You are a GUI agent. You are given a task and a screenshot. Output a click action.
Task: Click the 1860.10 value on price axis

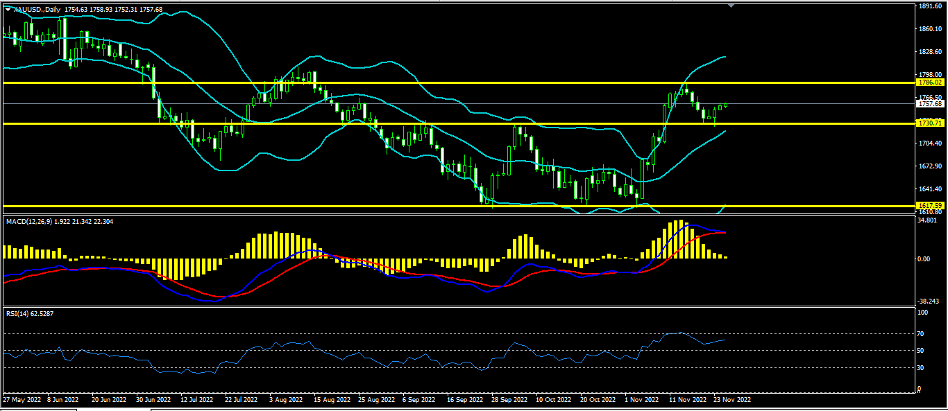tap(929, 29)
